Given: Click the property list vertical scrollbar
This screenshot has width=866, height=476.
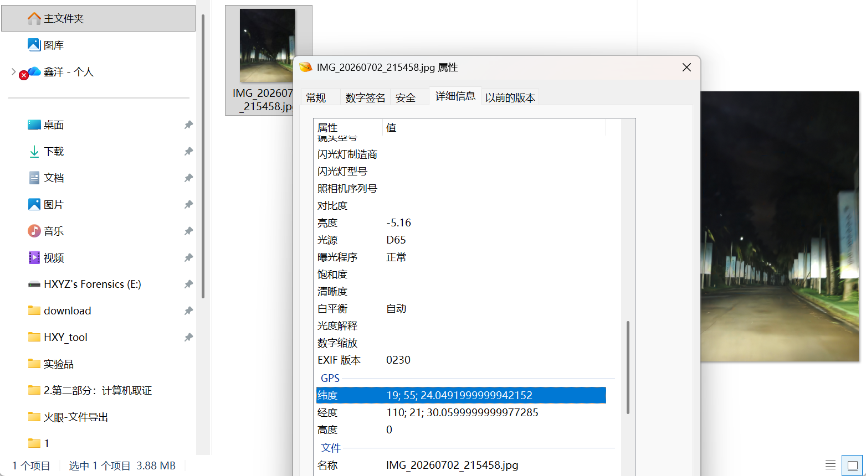Looking at the screenshot, I should click(628, 366).
